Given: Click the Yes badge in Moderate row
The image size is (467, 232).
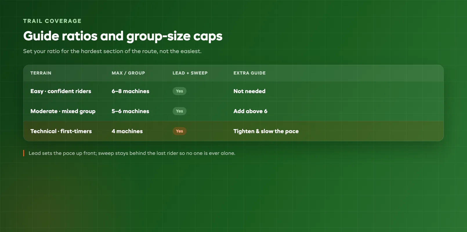Looking at the screenshot, I should (180, 111).
